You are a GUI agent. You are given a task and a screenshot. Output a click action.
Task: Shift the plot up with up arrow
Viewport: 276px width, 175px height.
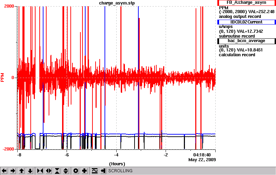(21, 171)
